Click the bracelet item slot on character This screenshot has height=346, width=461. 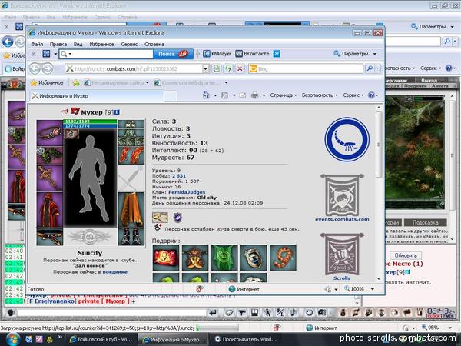[x=50, y=133]
